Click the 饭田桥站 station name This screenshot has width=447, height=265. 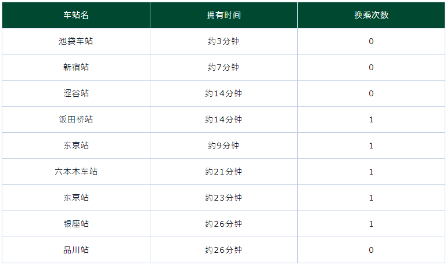pos(76,119)
